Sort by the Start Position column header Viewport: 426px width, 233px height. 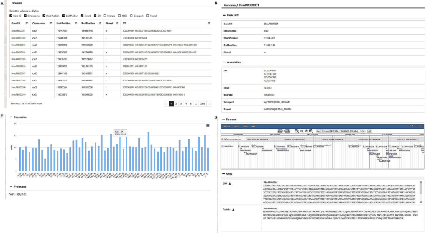[63, 24]
